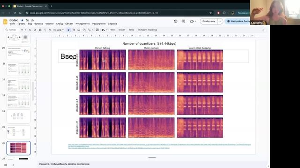Click the Фон button
Screen dimensions: 300x168
coord(112,30)
